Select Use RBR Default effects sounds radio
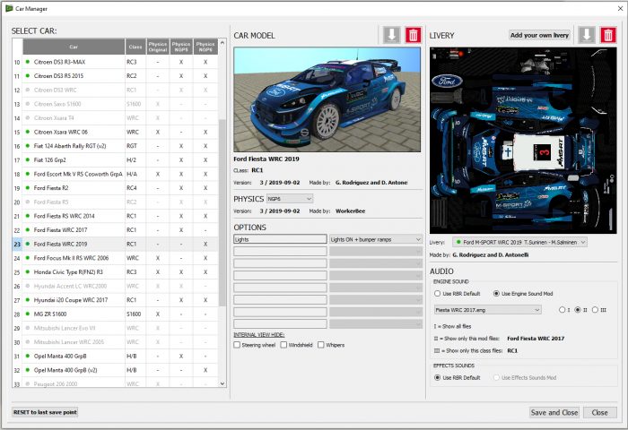Screen dimensions: 628x430 (438, 377)
